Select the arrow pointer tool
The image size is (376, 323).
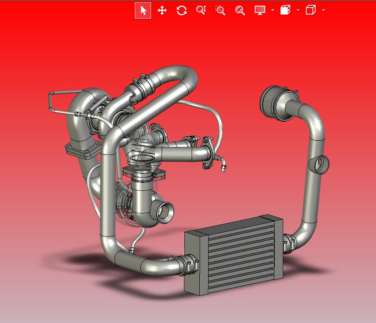pos(143,11)
